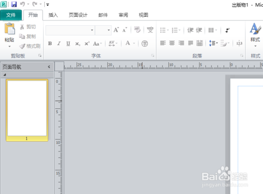This screenshot has width=263, height=194.
Task: Open the font size dropdown
Action: [109, 30]
